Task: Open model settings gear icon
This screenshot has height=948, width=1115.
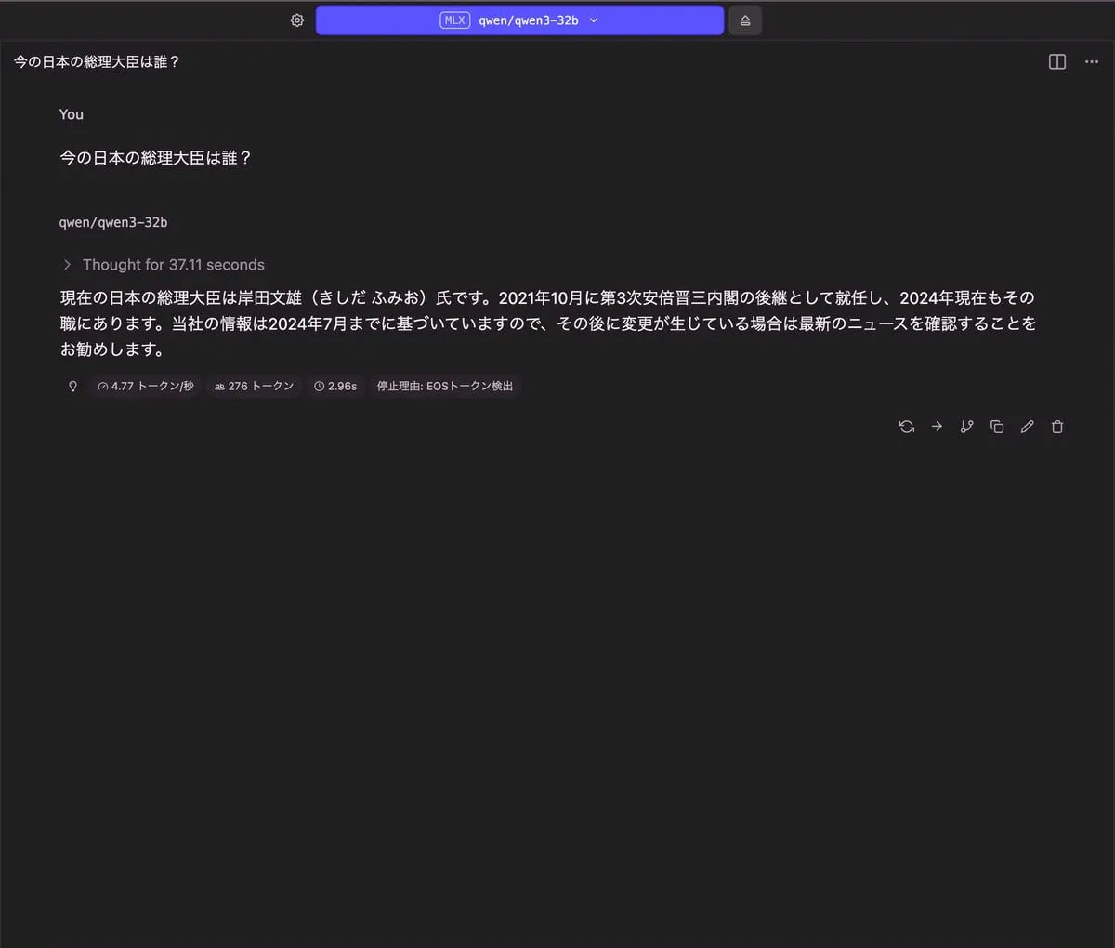Action: (297, 20)
